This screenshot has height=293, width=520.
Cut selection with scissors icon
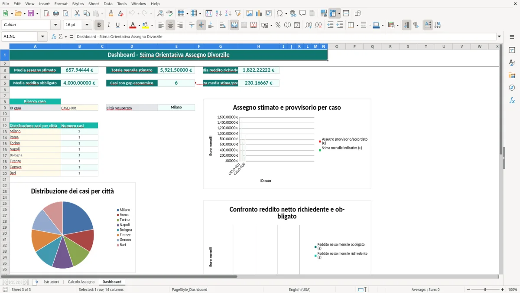tap(77, 13)
